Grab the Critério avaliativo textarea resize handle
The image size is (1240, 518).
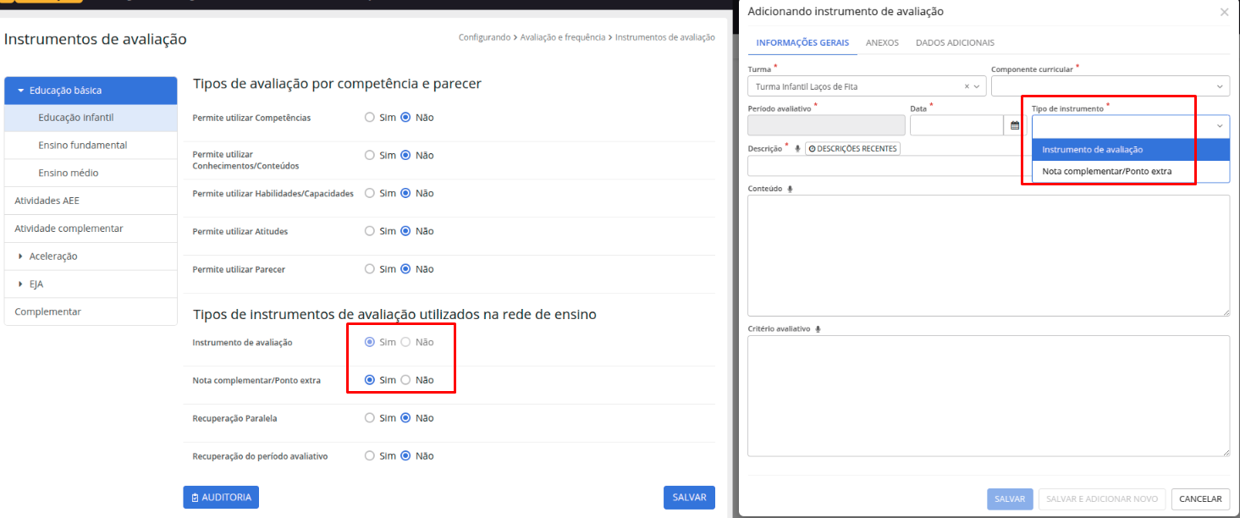pos(1225,452)
